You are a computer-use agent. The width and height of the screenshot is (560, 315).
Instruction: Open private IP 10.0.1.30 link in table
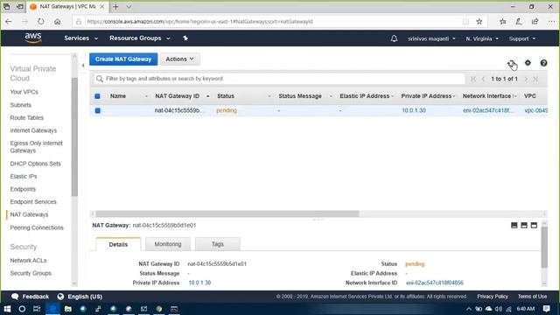(414, 111)
